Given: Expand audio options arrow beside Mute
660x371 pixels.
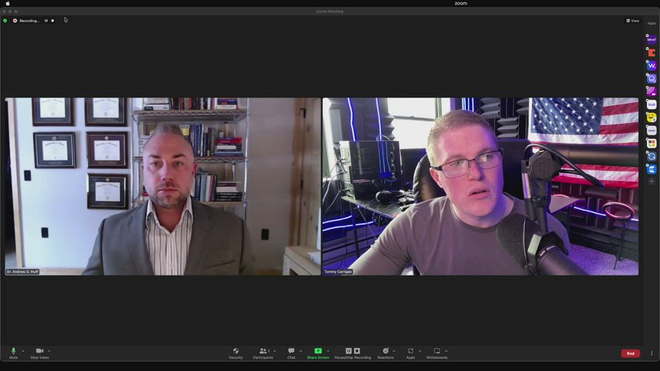Looking at the screenshot, I should coord(23,351).
